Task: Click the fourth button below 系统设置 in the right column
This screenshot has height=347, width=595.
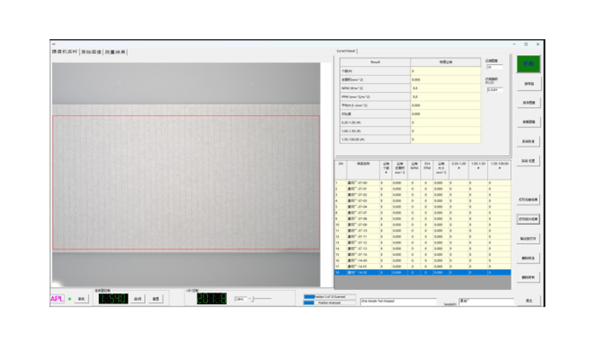Action: pos(529,258)
